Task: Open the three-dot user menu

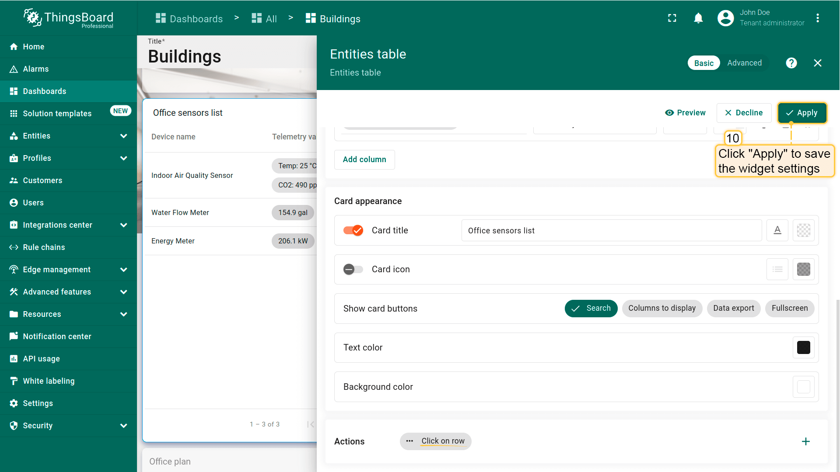Action: tap(817, 18)
